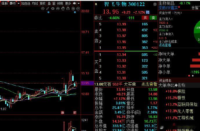Image resolution: width=200 pixels, height=131 pixels.
Task: Click 资金排名 section header
Action: click(x=165, y=81)
